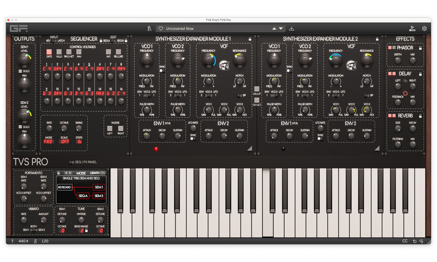Click the SEQ A lock icon
Image resolution: width=437 pixels, height=262 pixels.
(x=101, y=41)
